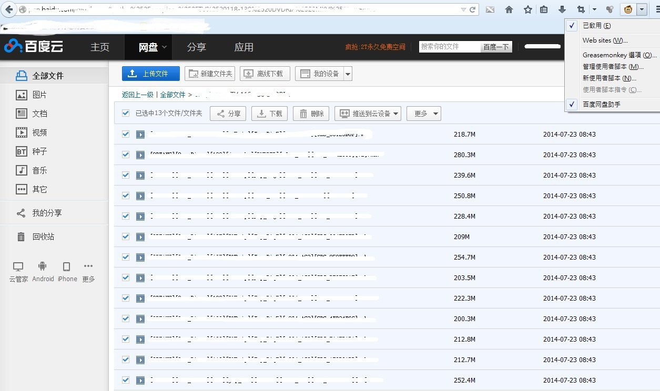660x391 pixels.
Task: Click the Baidu Cloud logo
Action: point(34,47)
